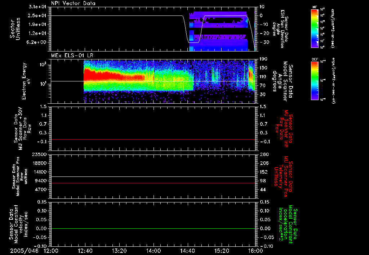
Task: Click the horizontal white line across ELS spectrogram
Action: [153, 81]
